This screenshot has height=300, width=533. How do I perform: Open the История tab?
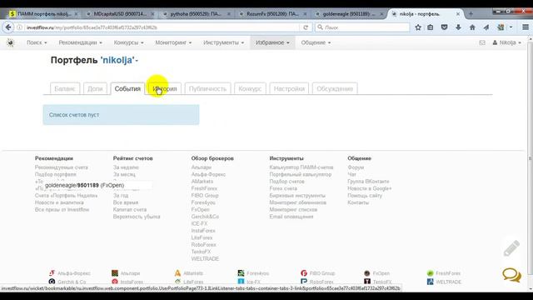point(165,88)
